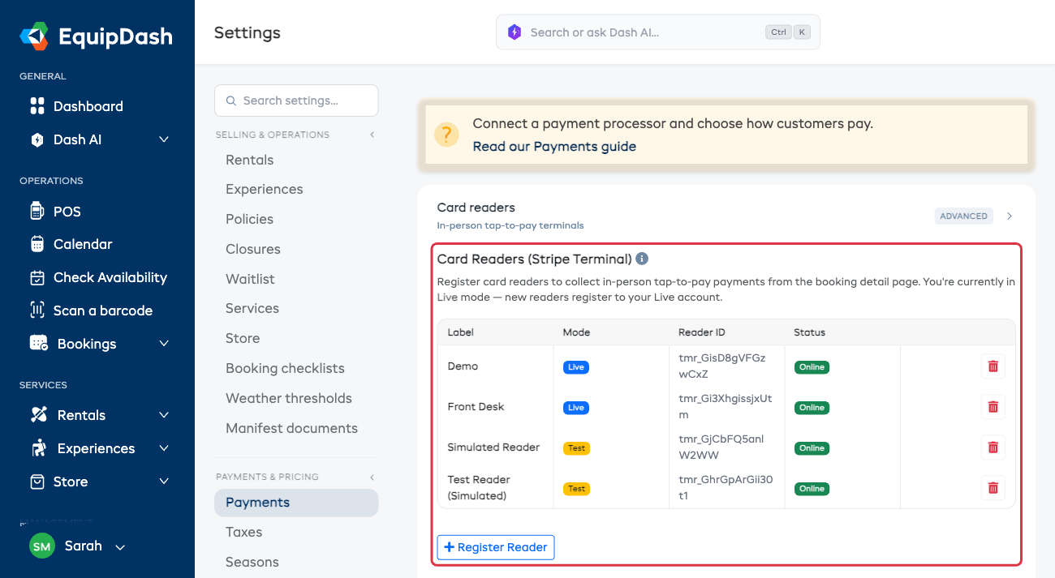Click the Reader ID column header
The width and height of the screenshot is (1055, 578).
pyautogui.click(x=702, y=332)
